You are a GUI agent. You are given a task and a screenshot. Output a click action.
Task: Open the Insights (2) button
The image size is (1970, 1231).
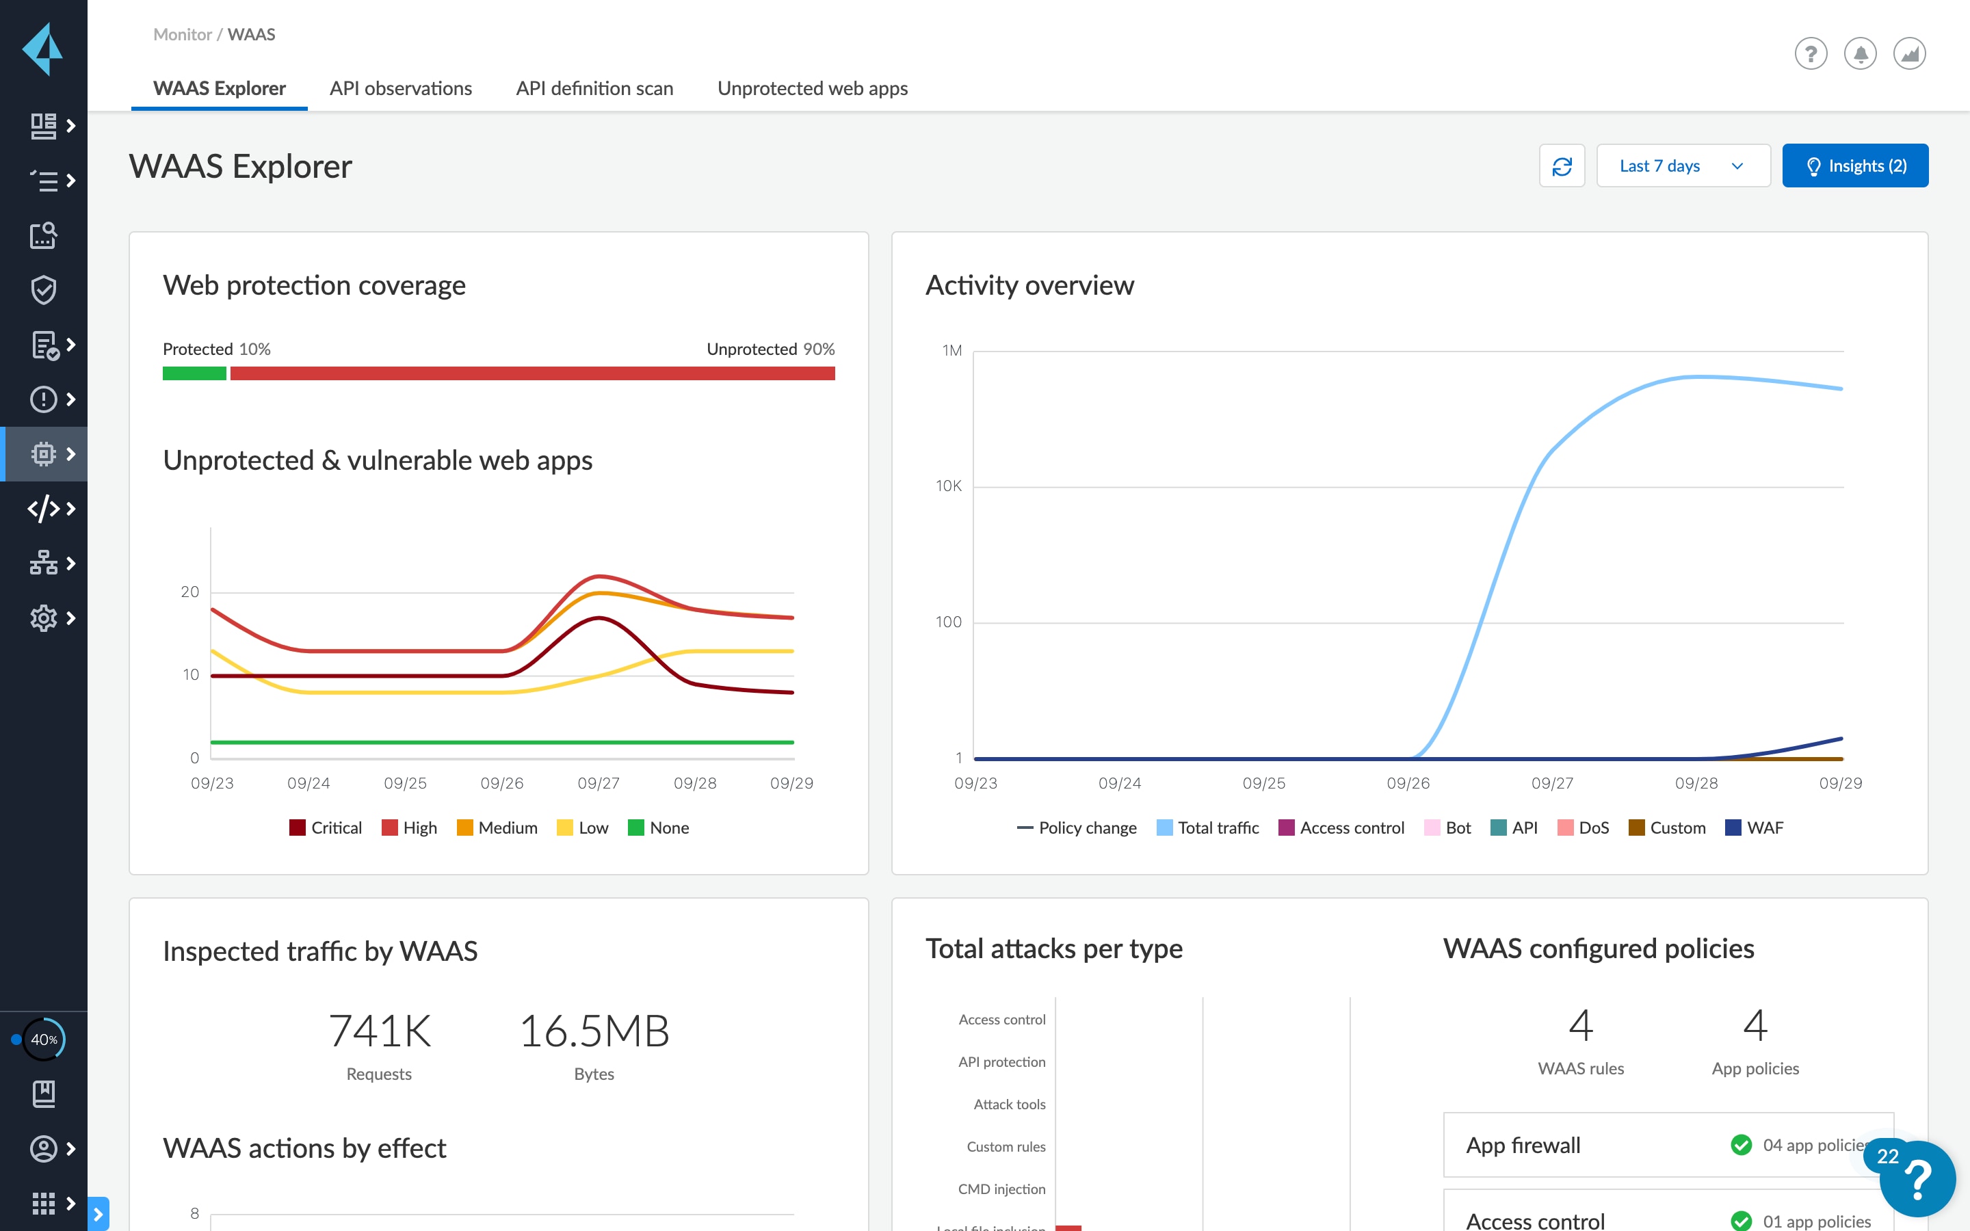pos(1855,166)
